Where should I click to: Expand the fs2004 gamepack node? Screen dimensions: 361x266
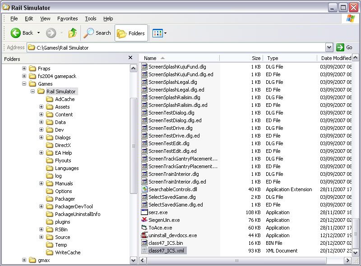point(24,76)
